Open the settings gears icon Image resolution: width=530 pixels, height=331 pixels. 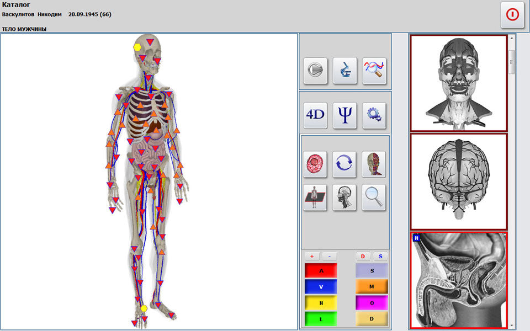click(x=374, y=115)
